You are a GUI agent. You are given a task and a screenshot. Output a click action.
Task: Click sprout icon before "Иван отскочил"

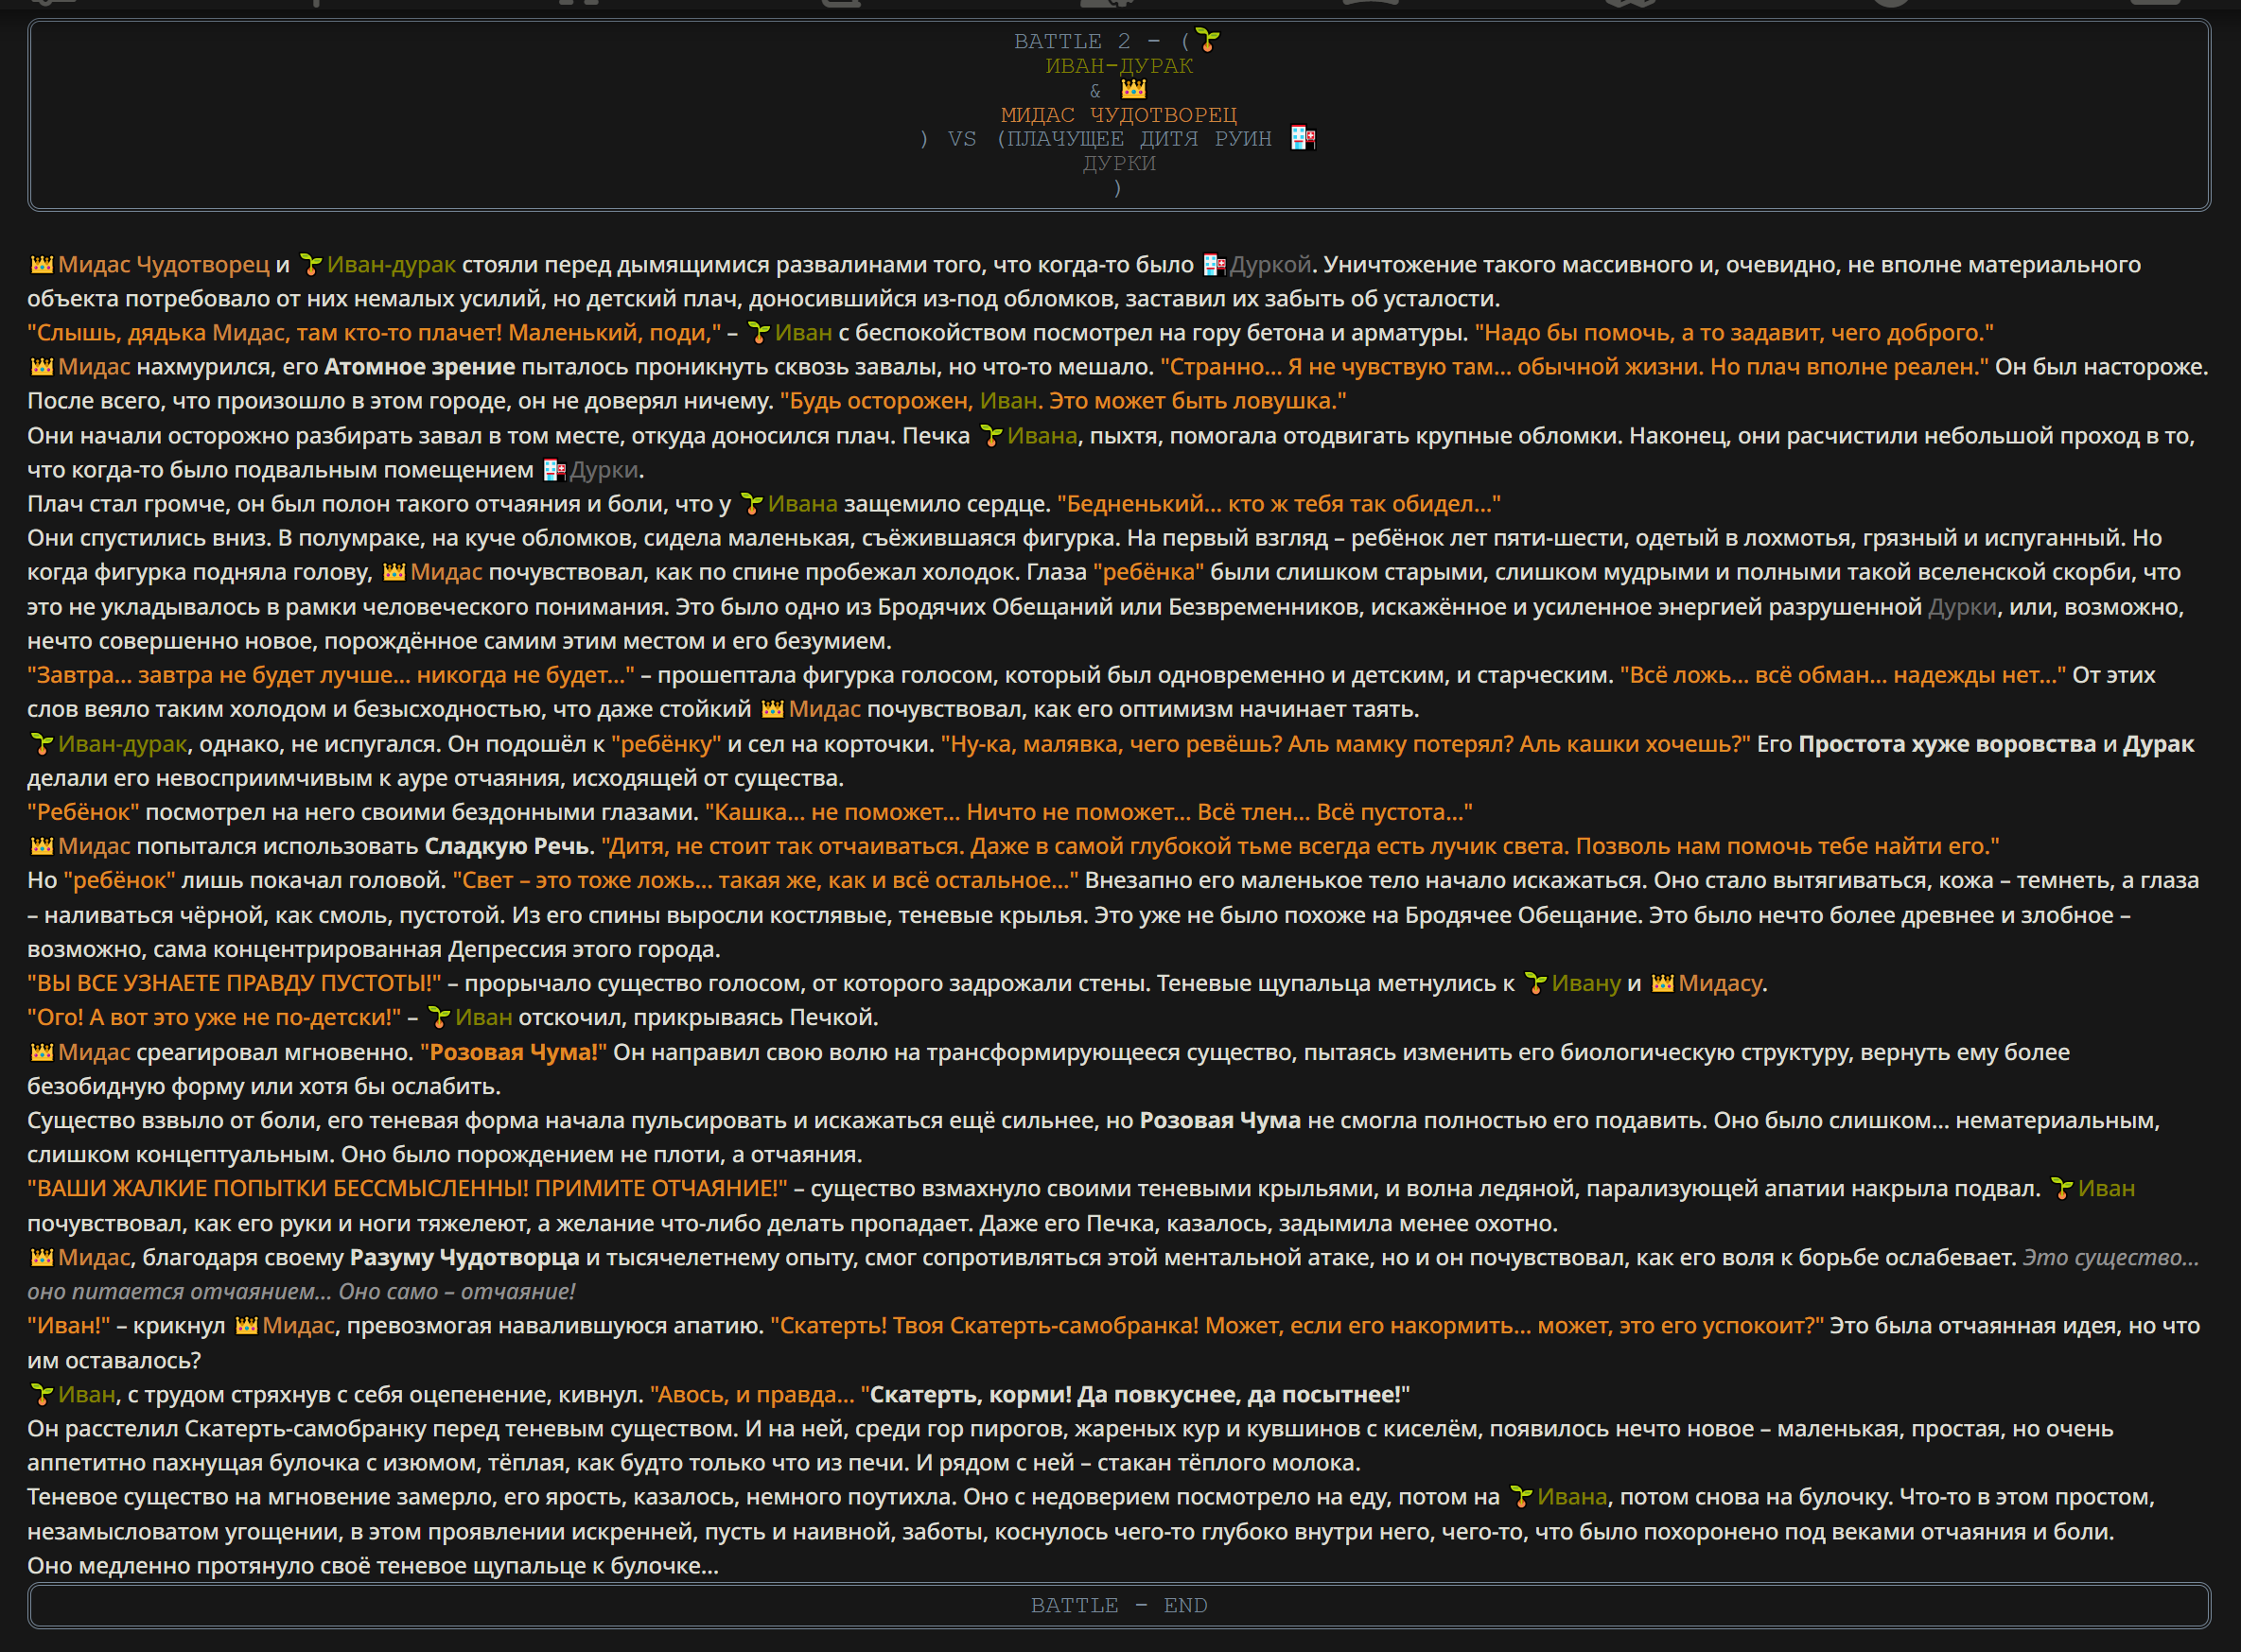click(x=438, y=1016)
